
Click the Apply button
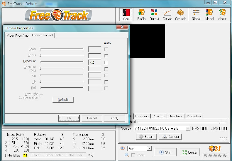tap(114, 118)
